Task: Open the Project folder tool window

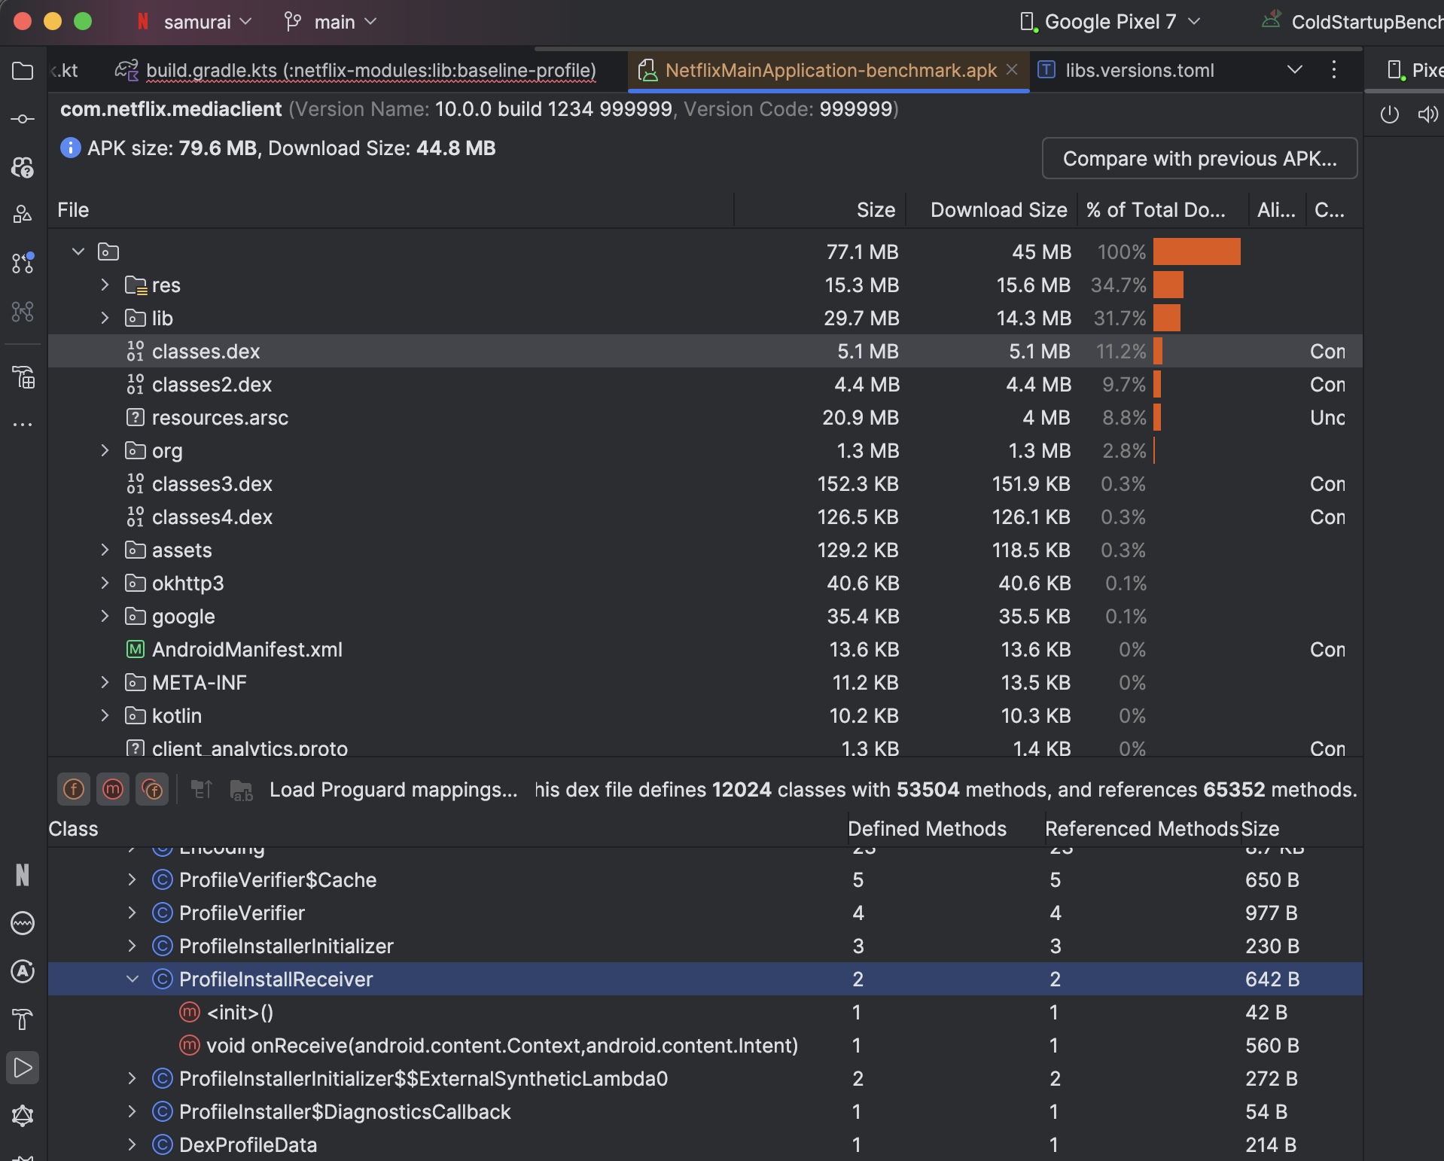Action: click(23, 72)
